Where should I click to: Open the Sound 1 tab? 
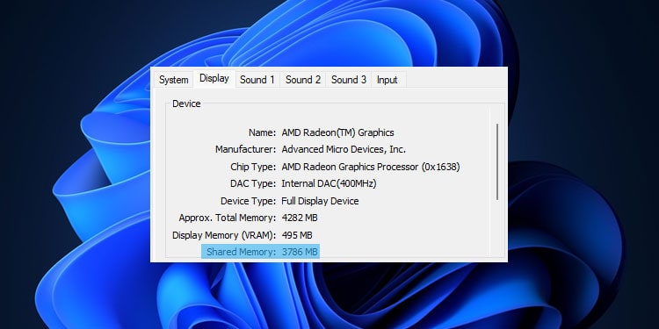(x=257, y=80)
